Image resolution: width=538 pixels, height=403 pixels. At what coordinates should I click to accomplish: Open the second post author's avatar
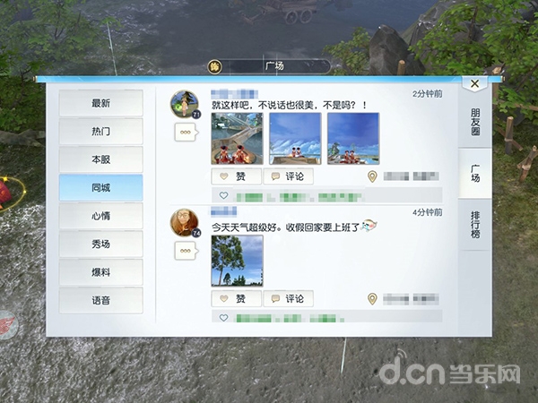pos(184,223)
